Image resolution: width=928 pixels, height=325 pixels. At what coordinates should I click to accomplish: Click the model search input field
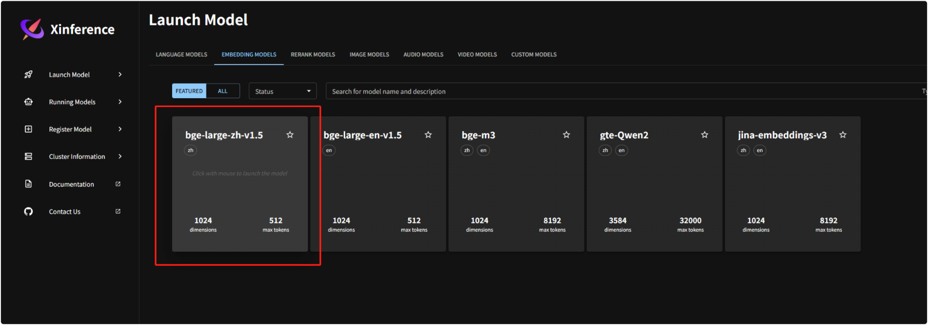(x=626, y=91)
